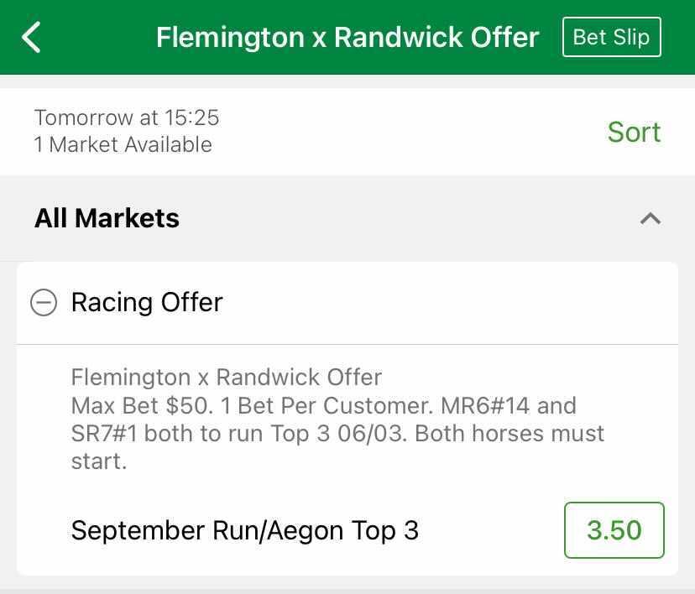Open the Bet Slip
Screen dimensions: 695x594
(x=611, y=38)
